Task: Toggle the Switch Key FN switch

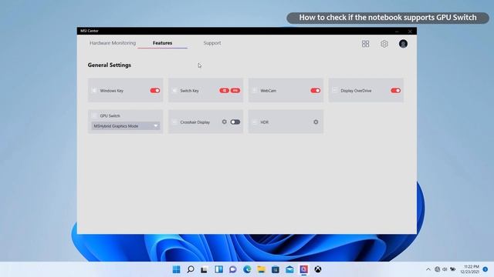Action: pos(235,91)
